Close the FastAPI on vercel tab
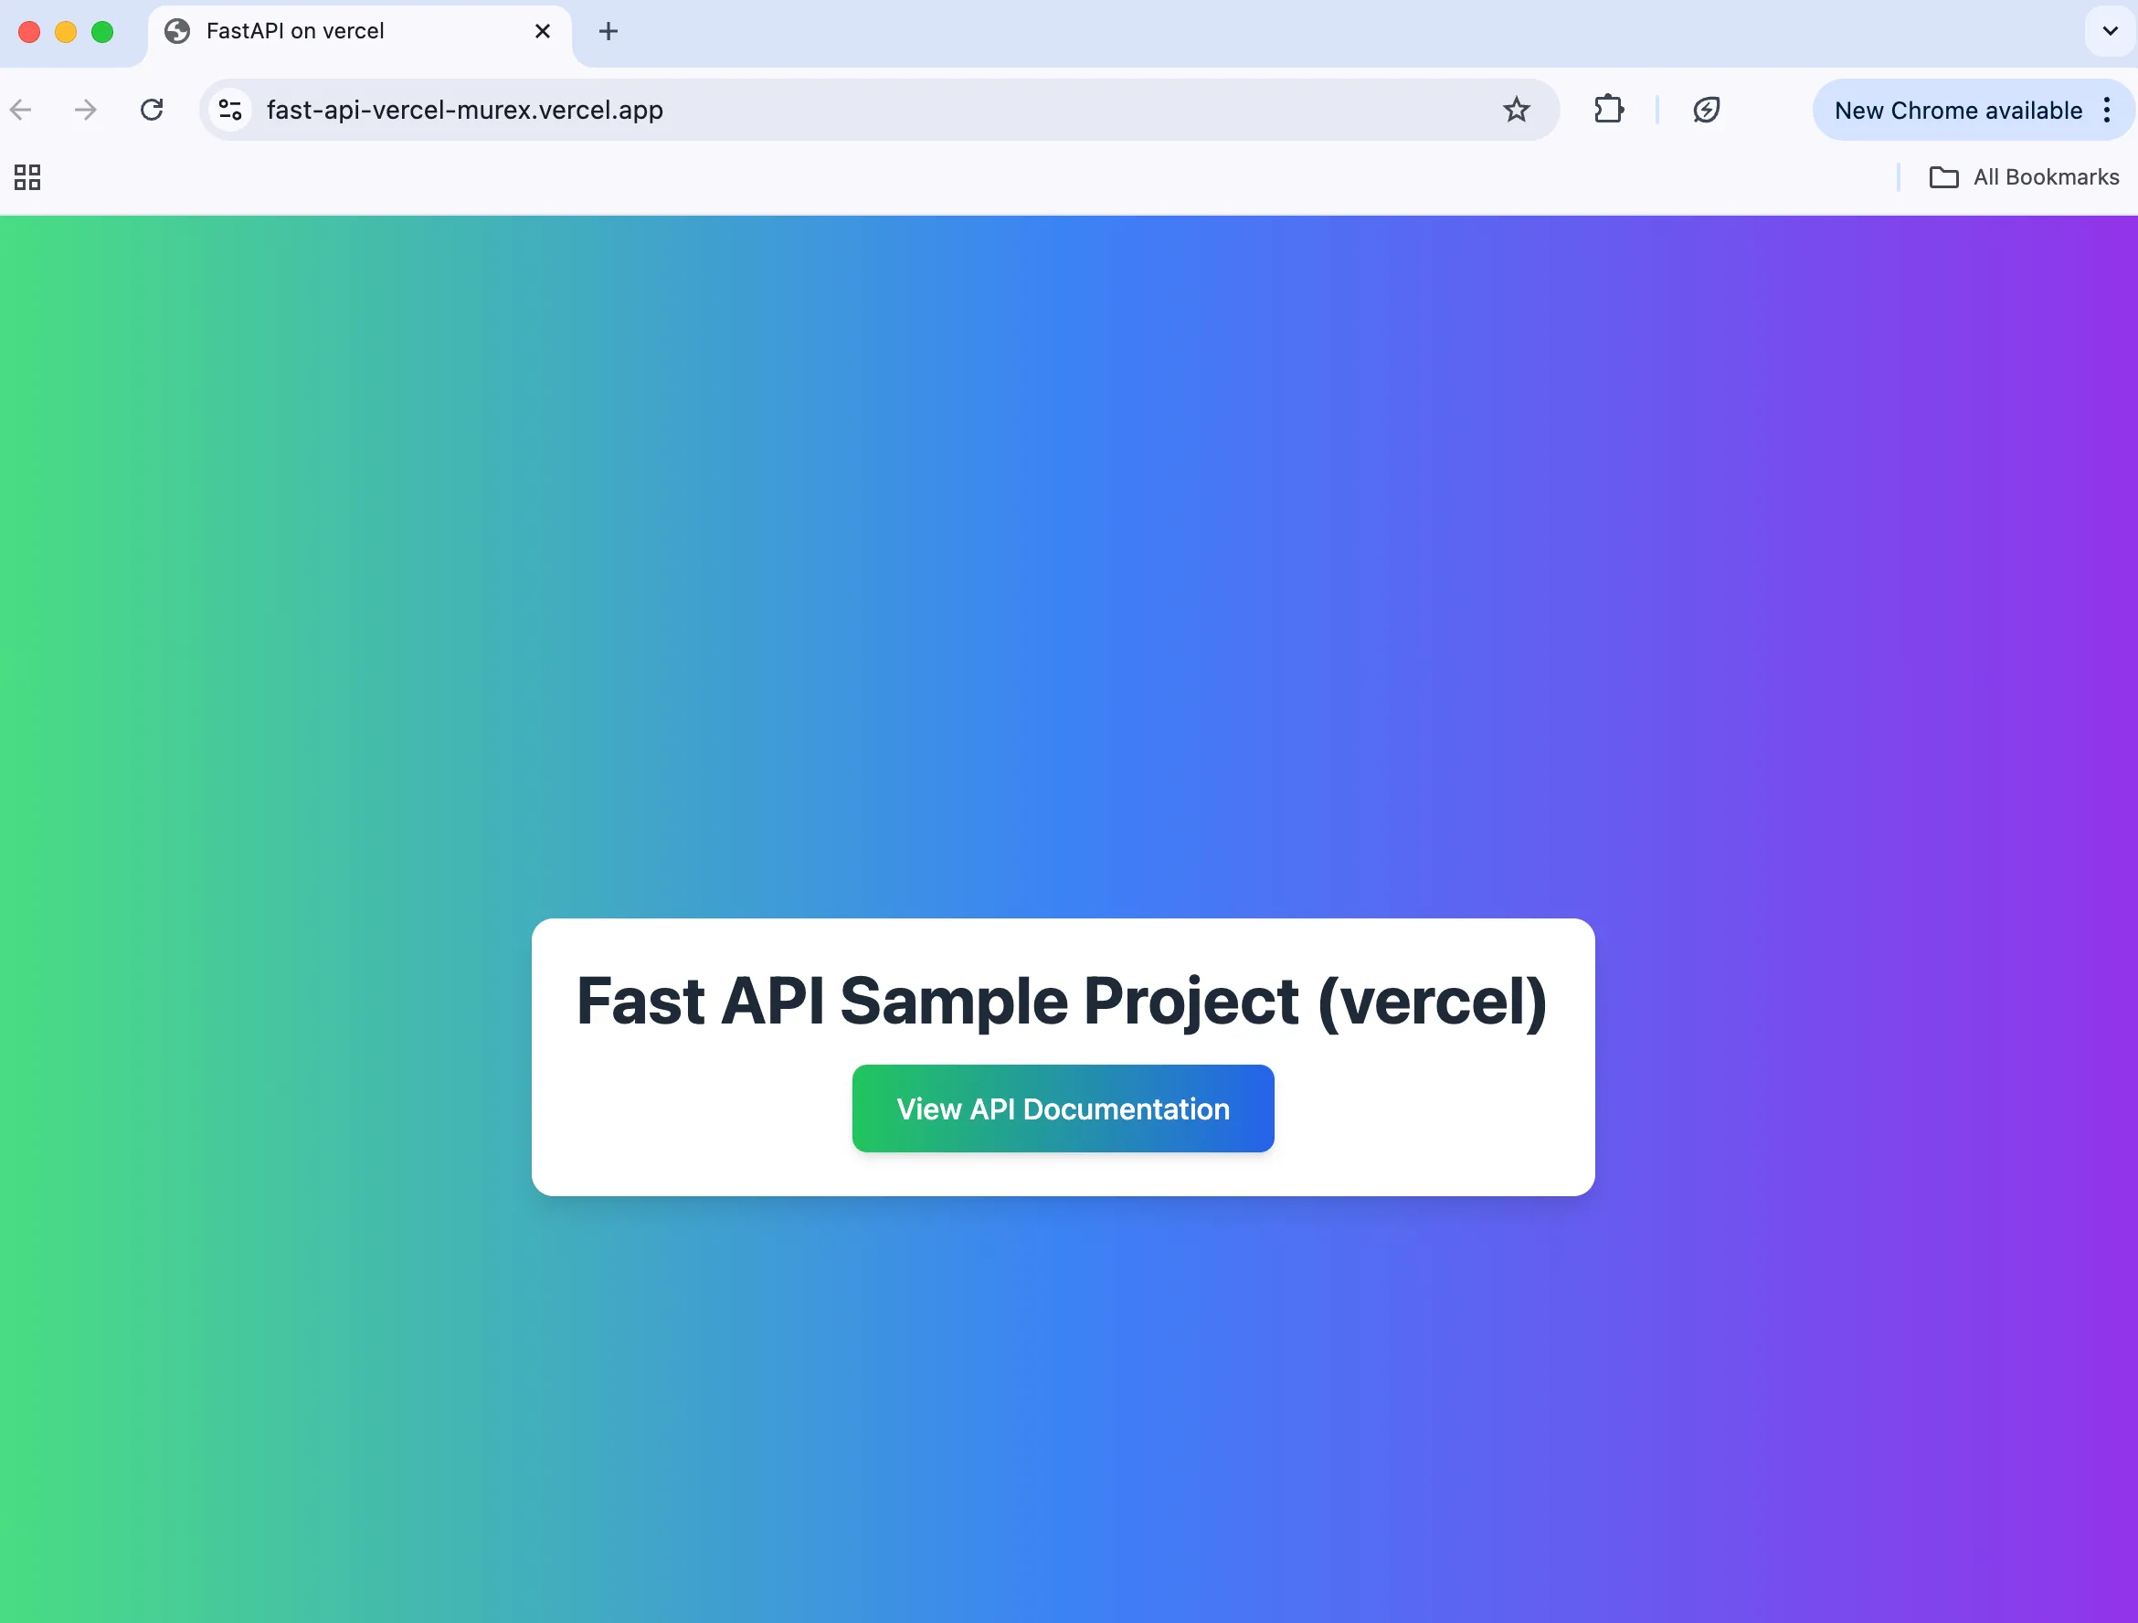The image size is (2138, 1623). (542, 31)
